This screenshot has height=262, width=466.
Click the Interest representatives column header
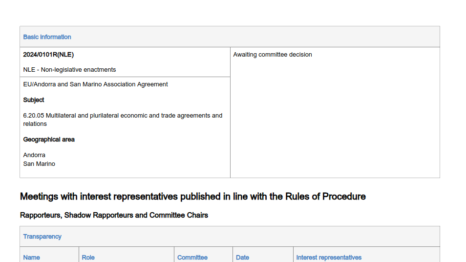(x=329, y=258)
